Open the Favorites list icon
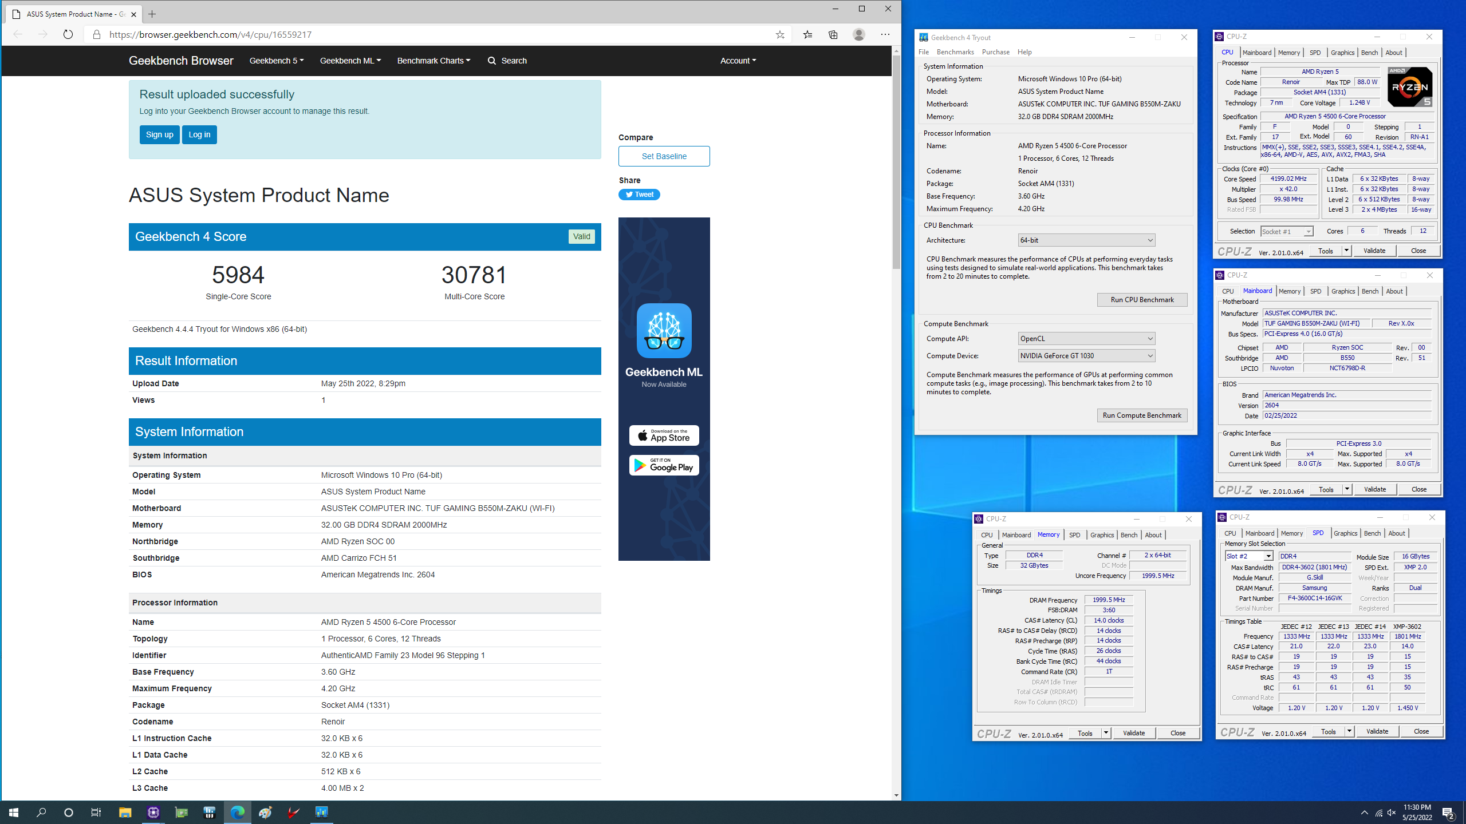The width and height of the screenshot is (1466, 824). point(807,34)
